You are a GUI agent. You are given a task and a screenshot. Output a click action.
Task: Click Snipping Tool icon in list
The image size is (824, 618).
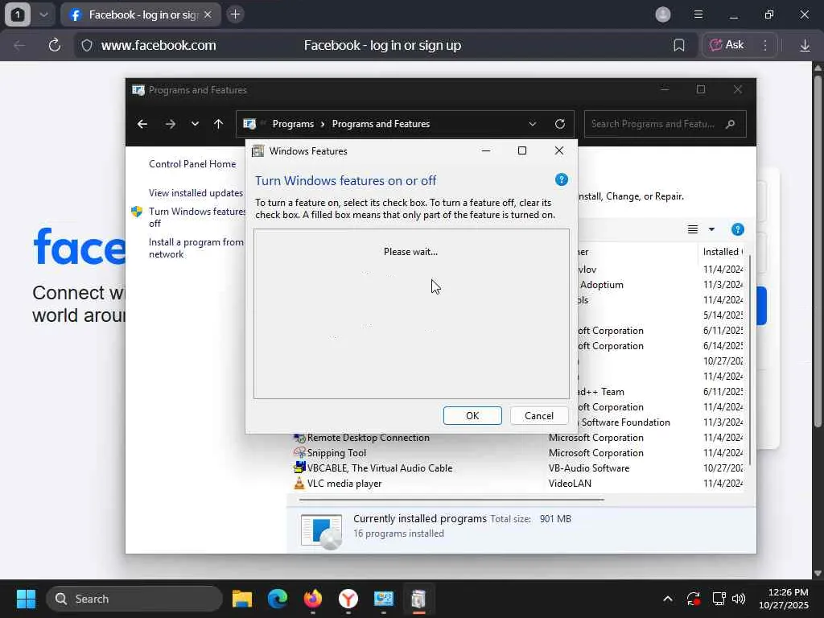[299, 452]
